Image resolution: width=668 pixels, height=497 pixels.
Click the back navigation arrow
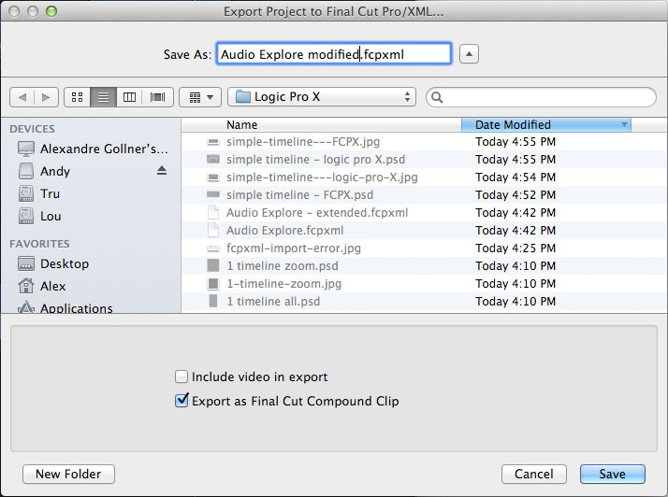22,97
